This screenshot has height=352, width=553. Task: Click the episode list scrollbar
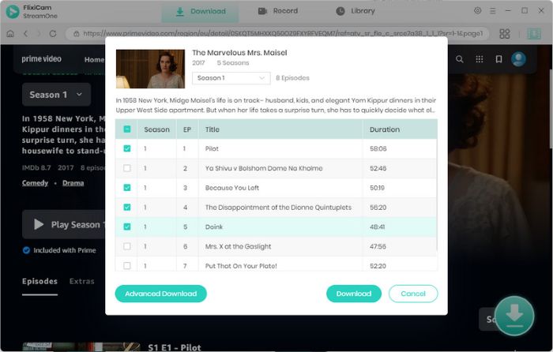coord(437,195)
